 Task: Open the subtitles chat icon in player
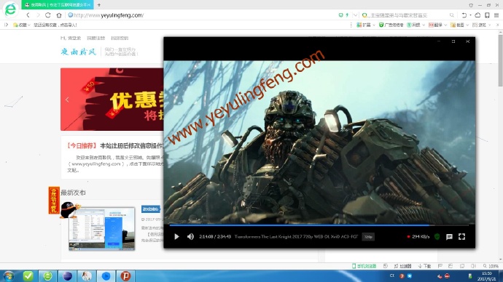(449, 237)
